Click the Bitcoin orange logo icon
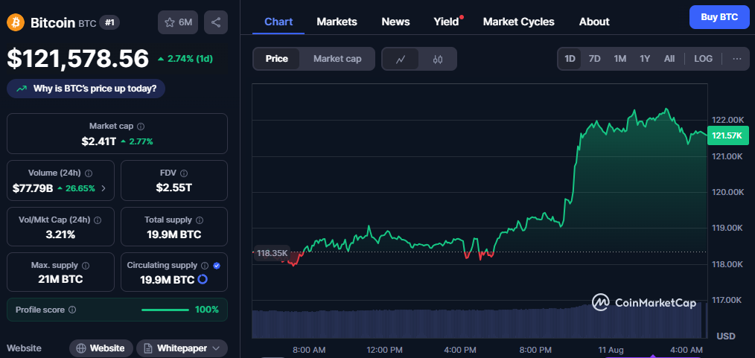Viewport: 755px width, 358px height. [16, 22]
